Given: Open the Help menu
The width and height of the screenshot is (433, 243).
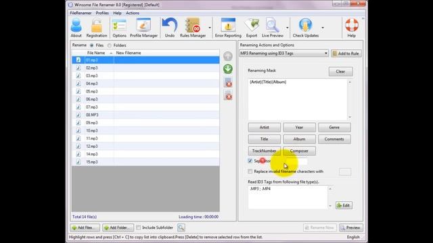Looking at the screenshot, I should click(117, 13).
